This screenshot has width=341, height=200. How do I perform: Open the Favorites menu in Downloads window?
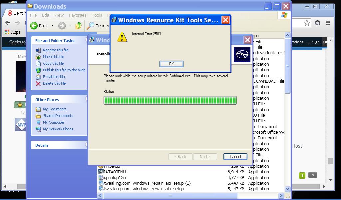click(78, 15)
